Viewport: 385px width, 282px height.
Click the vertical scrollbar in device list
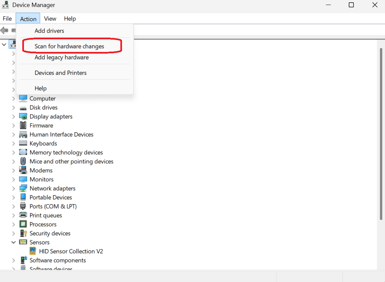tap(381, 133)
